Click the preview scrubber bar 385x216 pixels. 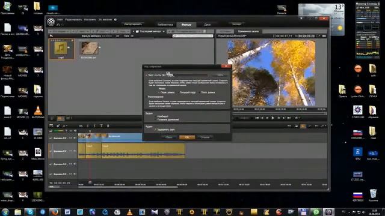tap(279, 113)
